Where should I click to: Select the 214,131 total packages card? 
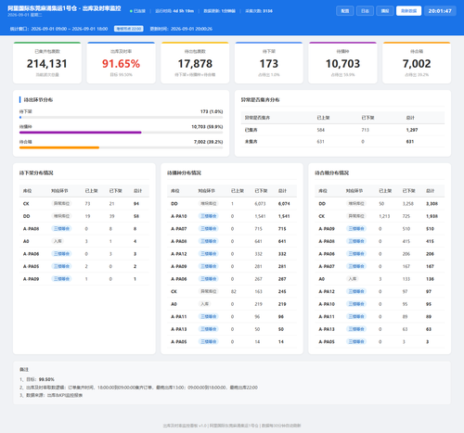pos(47,63)
